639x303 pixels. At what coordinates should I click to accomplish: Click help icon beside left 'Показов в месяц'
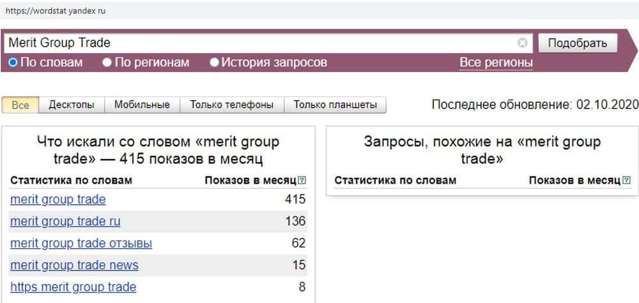coord(302,181)
